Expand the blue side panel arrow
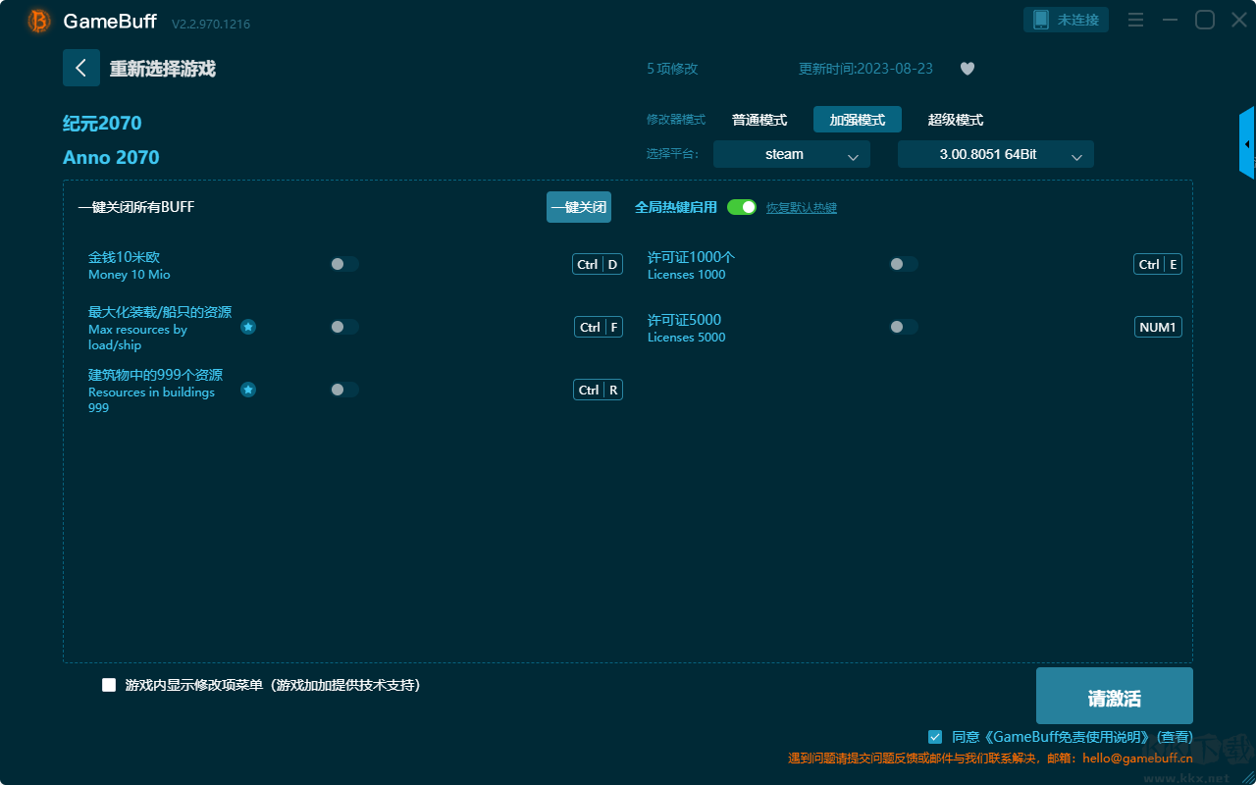Image resolution: width=1256 pixels, height=785 pixels. pos(1246,144)
